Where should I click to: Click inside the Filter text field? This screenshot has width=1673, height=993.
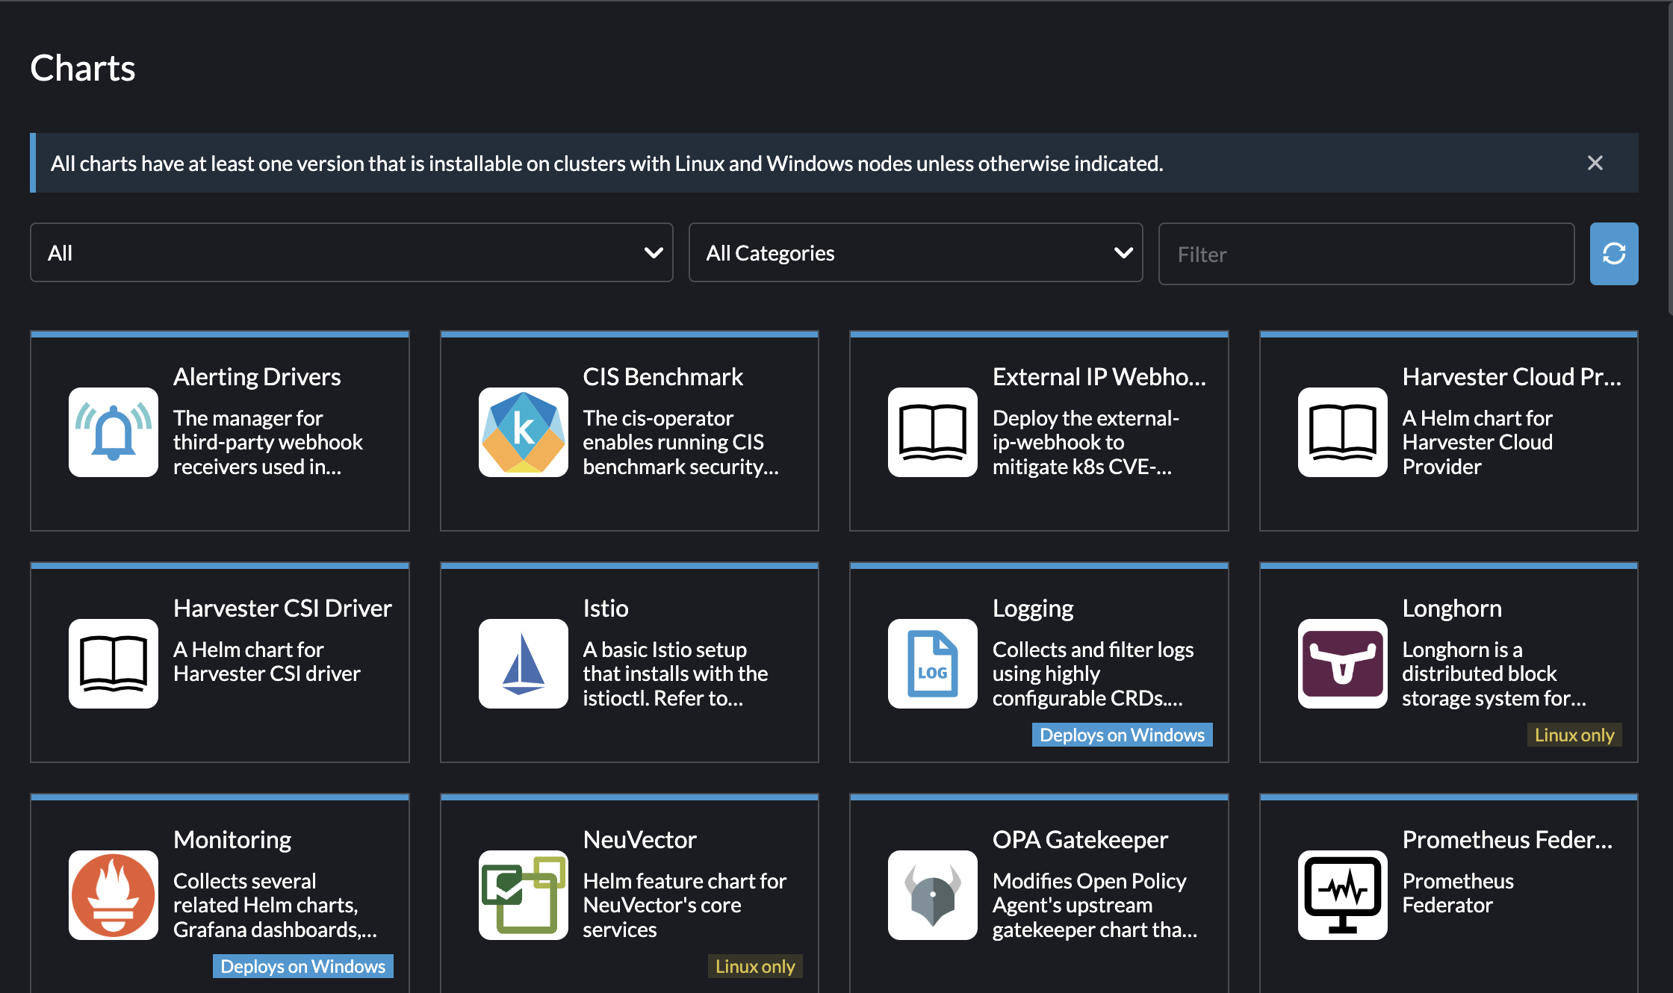1366,254
